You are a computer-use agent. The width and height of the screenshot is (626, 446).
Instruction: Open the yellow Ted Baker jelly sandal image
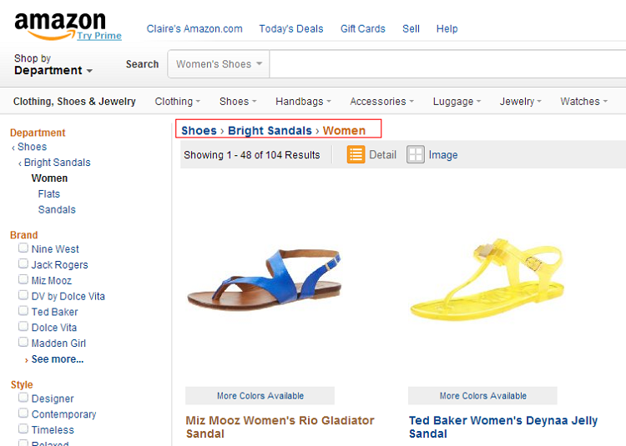pyautogui.click(x=487, y=280)
